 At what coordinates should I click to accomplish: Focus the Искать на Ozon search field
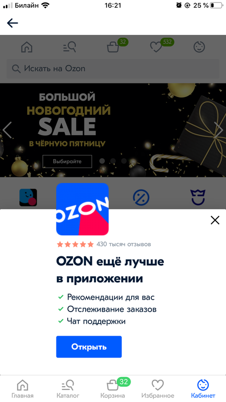113,69
